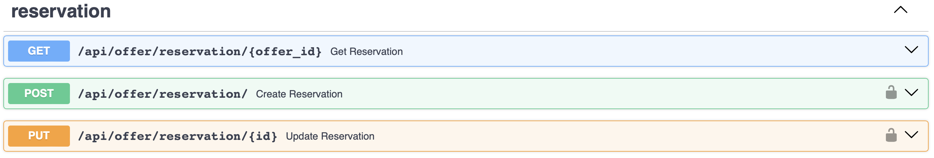Open the /api/offer/reservation/{offer_id} path

pyautogui.click(x=200, y=52)
